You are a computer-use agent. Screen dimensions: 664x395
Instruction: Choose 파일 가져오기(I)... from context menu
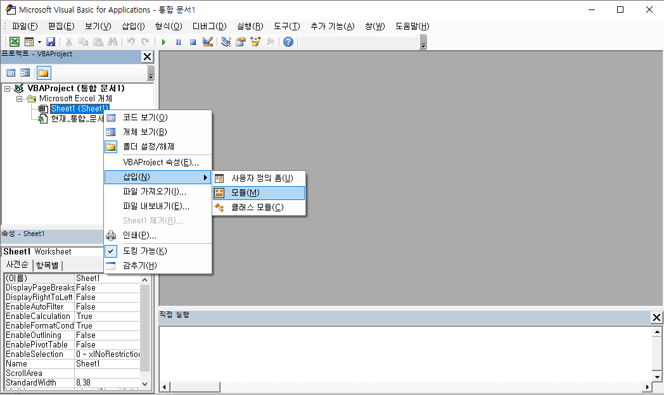(x=158, y=192)
